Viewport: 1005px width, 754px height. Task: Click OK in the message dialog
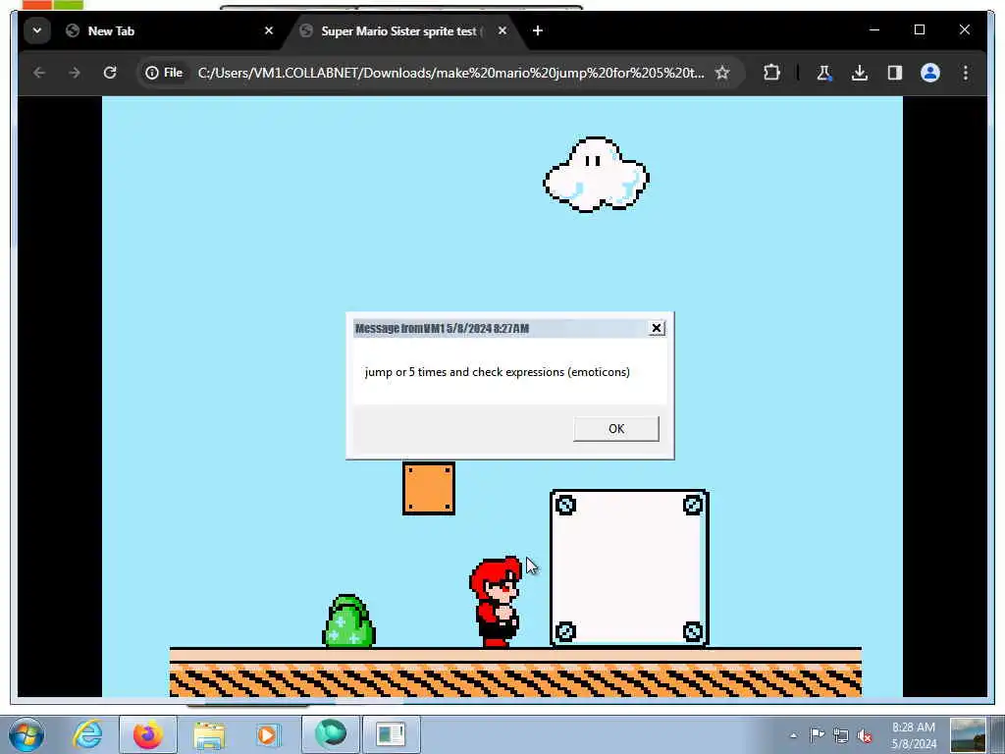(x=616, y=428)
